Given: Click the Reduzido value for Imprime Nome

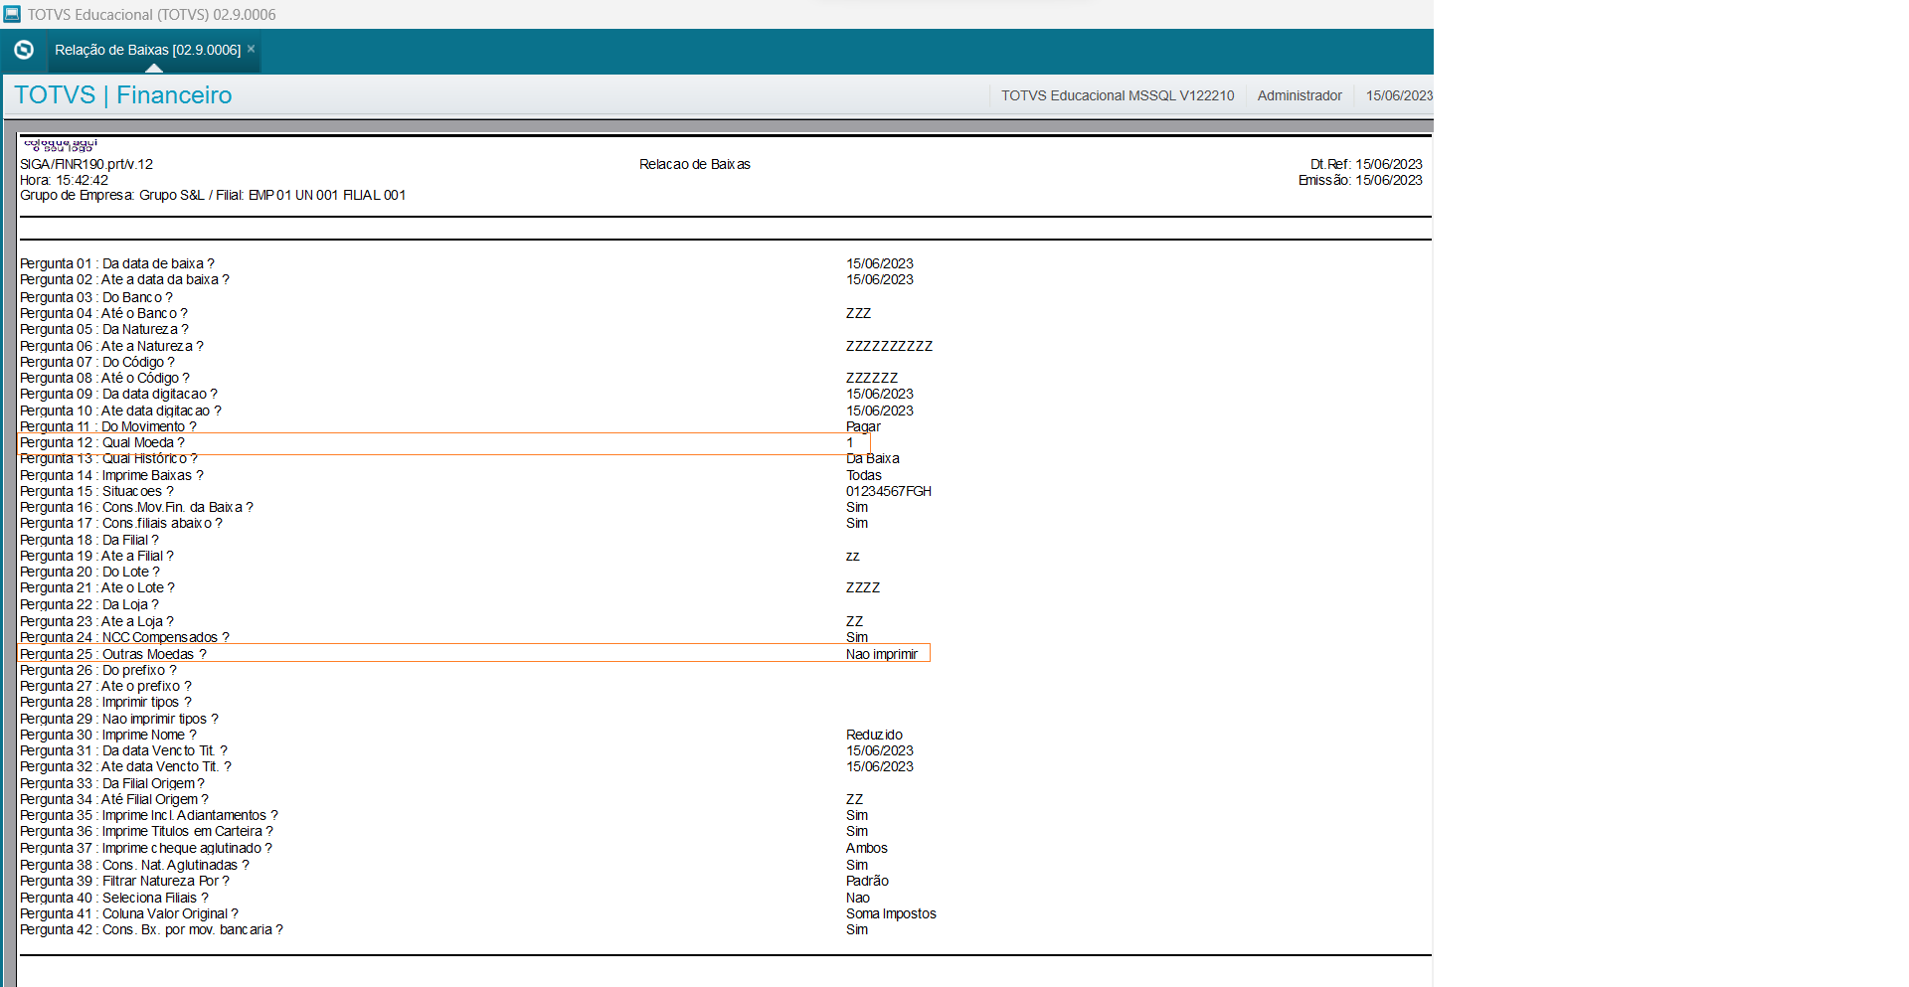Looking at the screenshot, I should (875, 735).
